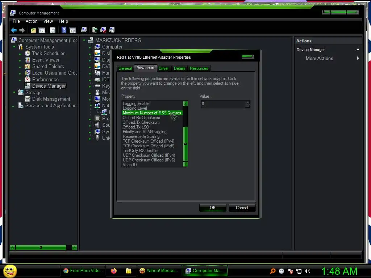This screenshot has width=371, height=278.
Task: Switch to the Details tab
Action: [180, 68]
